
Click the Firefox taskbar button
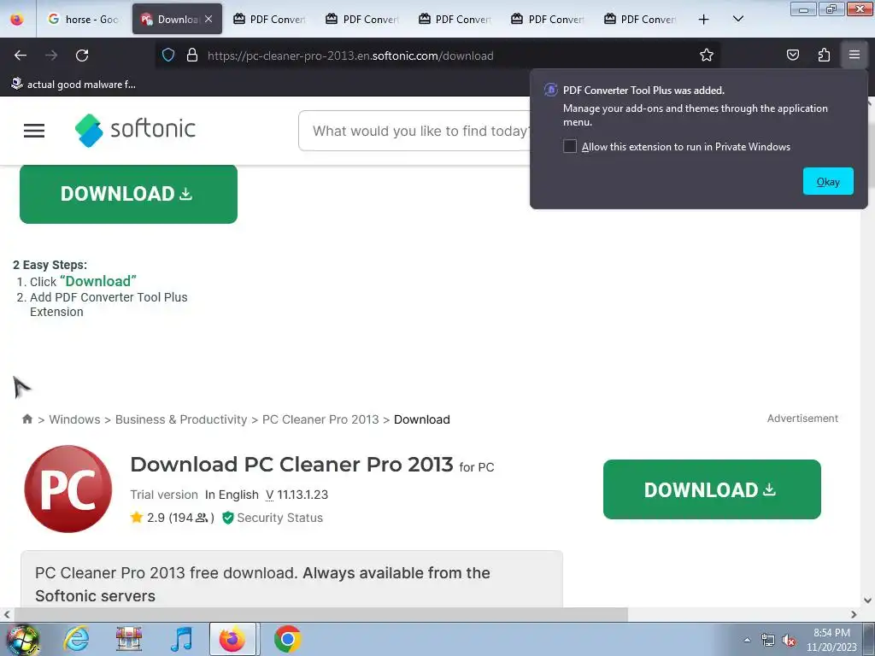(x=232, y=639)
